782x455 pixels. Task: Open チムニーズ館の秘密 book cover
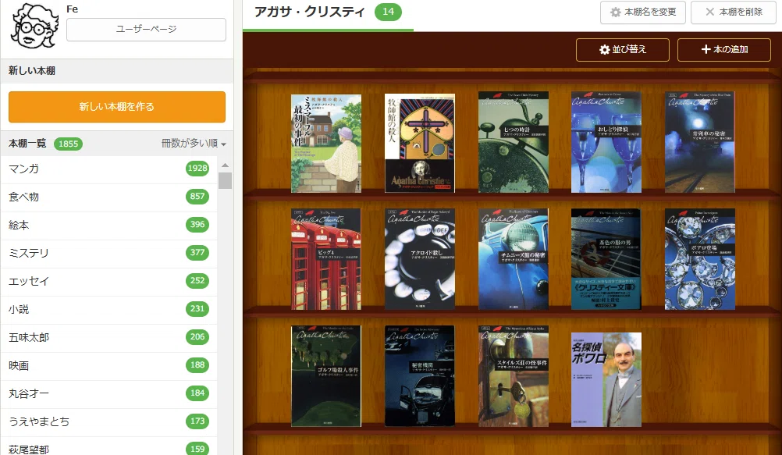(x=514, y=259)
